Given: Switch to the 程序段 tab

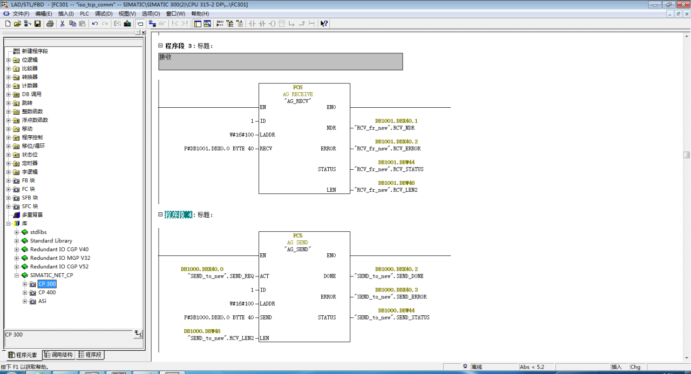Looking at the screenshot, I should pyautogui.click(x=90, y=355).
